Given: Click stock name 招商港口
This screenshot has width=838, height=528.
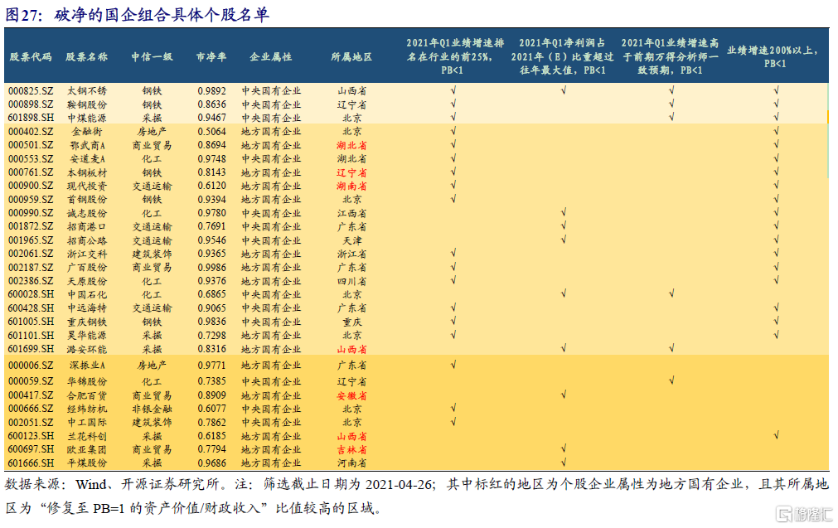Looking at the screenshot, I should [86, 226].
